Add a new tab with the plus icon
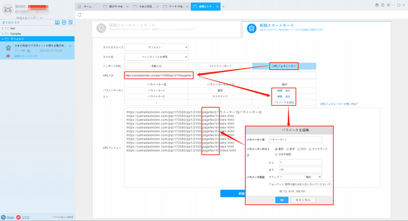 [223, 7]
